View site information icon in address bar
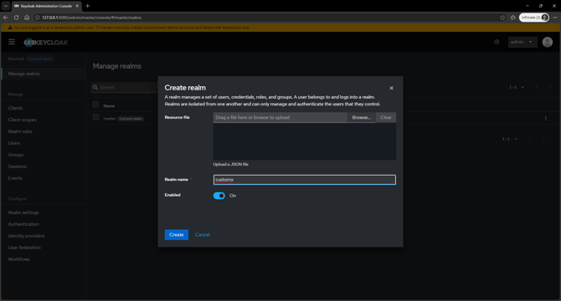Viewport: 561px width, 301px height. tap(37, 18)
